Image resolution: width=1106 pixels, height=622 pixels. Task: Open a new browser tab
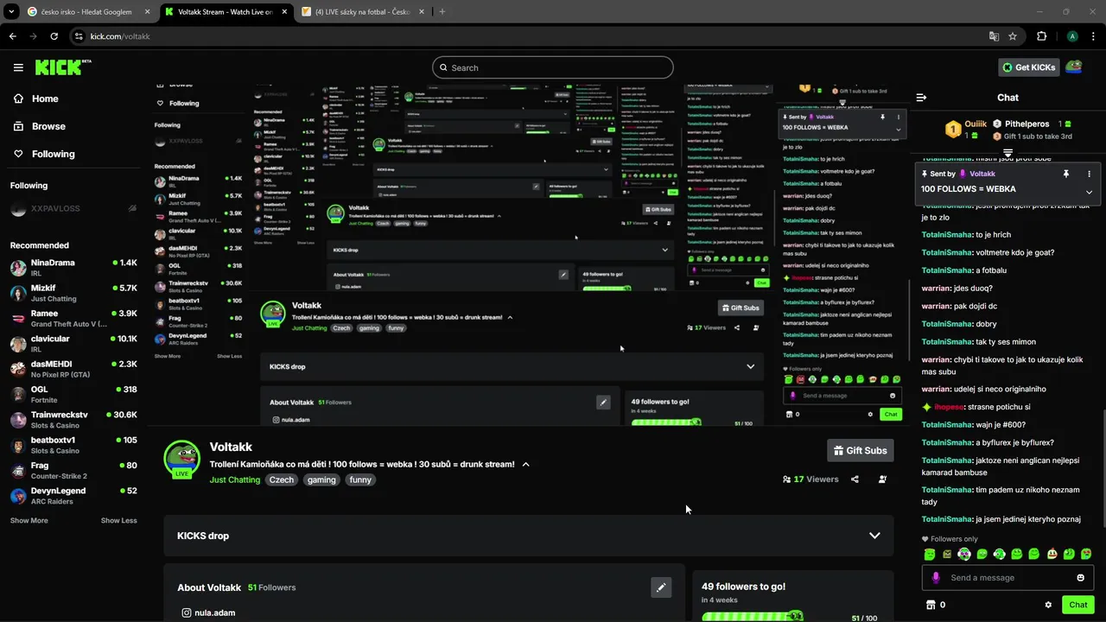pos(442,11)
